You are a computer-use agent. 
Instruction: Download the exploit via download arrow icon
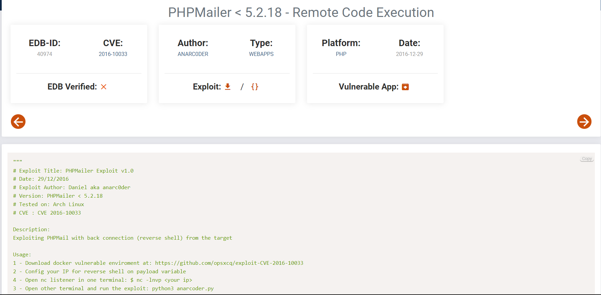point(228,87)
